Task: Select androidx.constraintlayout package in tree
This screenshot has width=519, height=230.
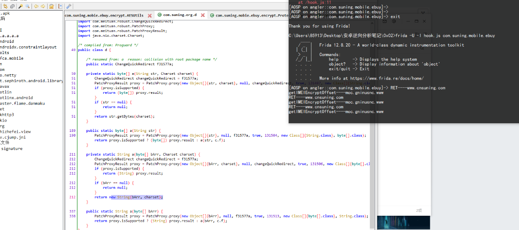Action: pyautogui.click(x=29, y=47)
